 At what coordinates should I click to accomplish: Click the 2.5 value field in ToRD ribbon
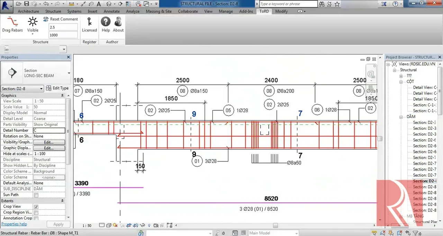point(63,27)
